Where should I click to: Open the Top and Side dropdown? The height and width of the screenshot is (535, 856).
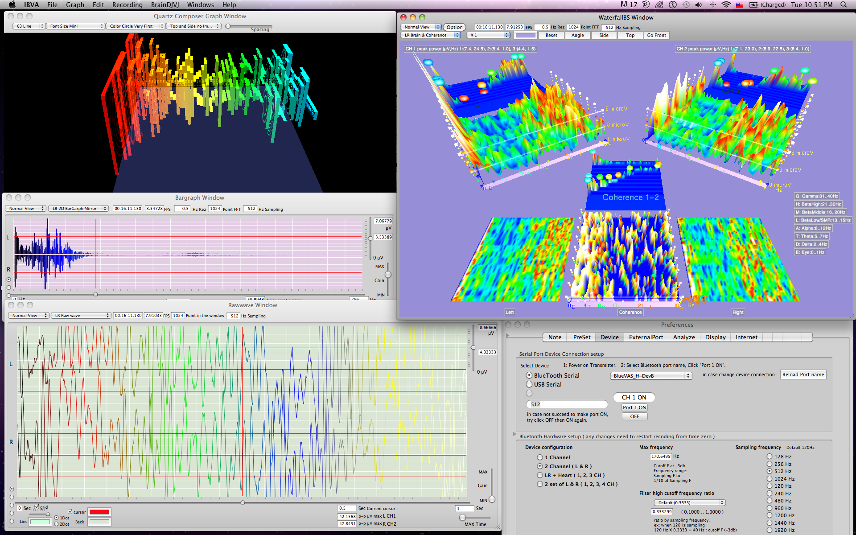coord(193,26)
